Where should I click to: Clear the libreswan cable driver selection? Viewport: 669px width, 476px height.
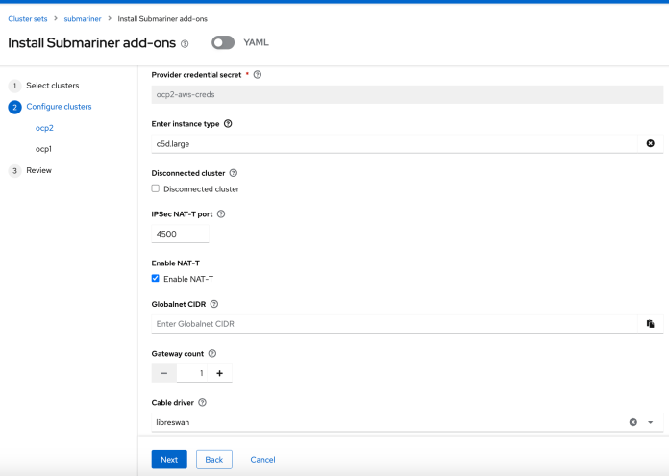point(633,422)
